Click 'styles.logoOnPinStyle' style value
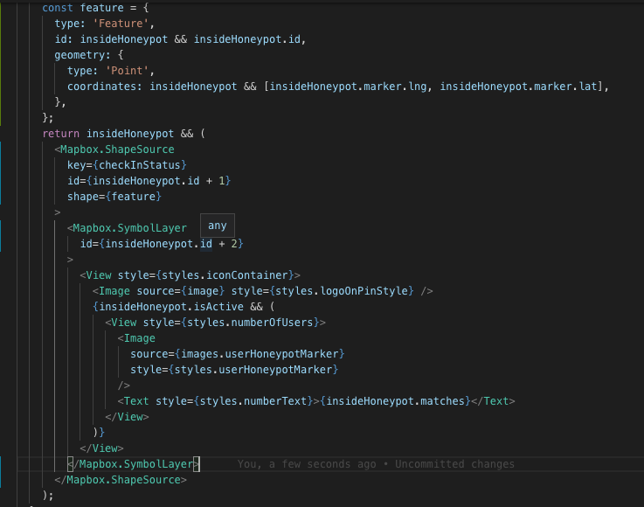This screenshot has width=644, height=507. [342, 291]
